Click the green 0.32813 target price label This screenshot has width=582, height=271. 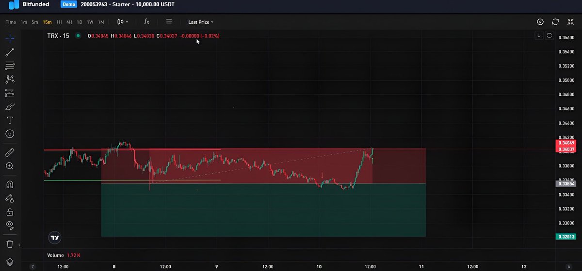pyautogui.click(x=566, y=237)
